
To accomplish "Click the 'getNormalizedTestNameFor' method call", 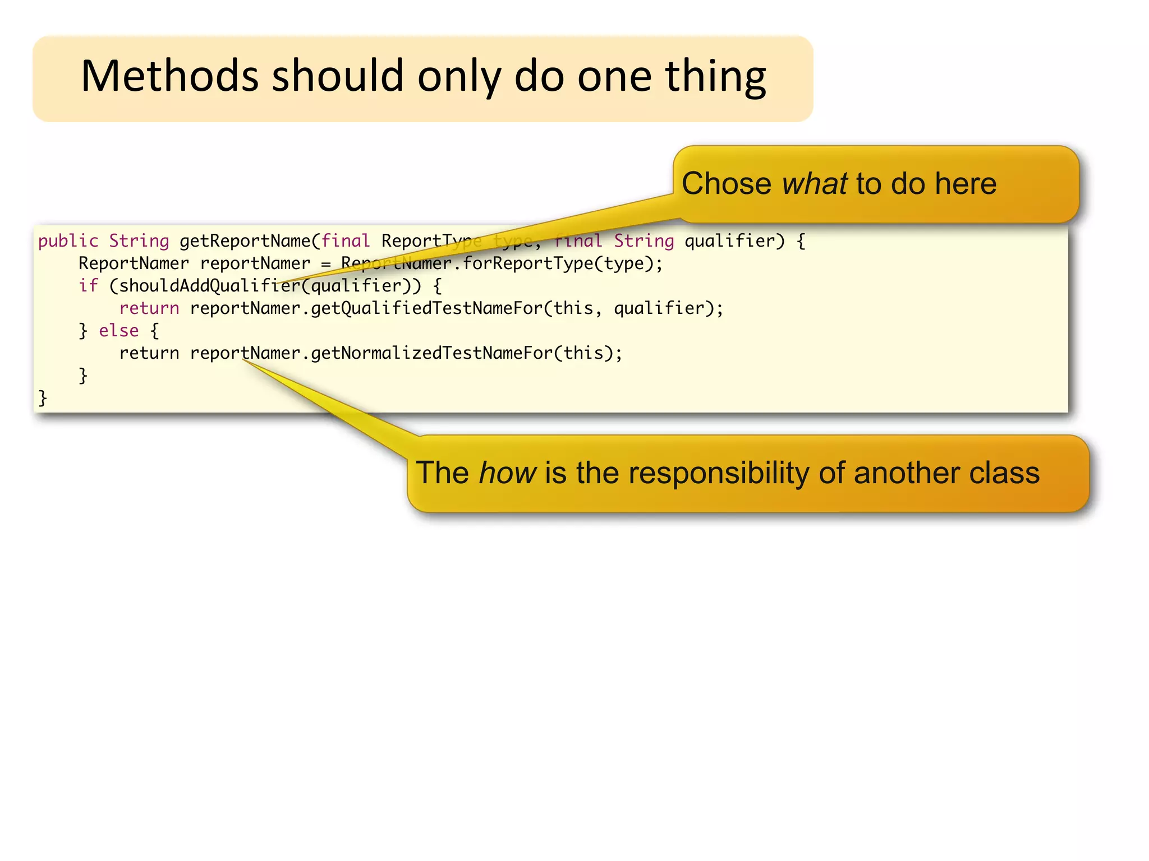I will (432, 353).
